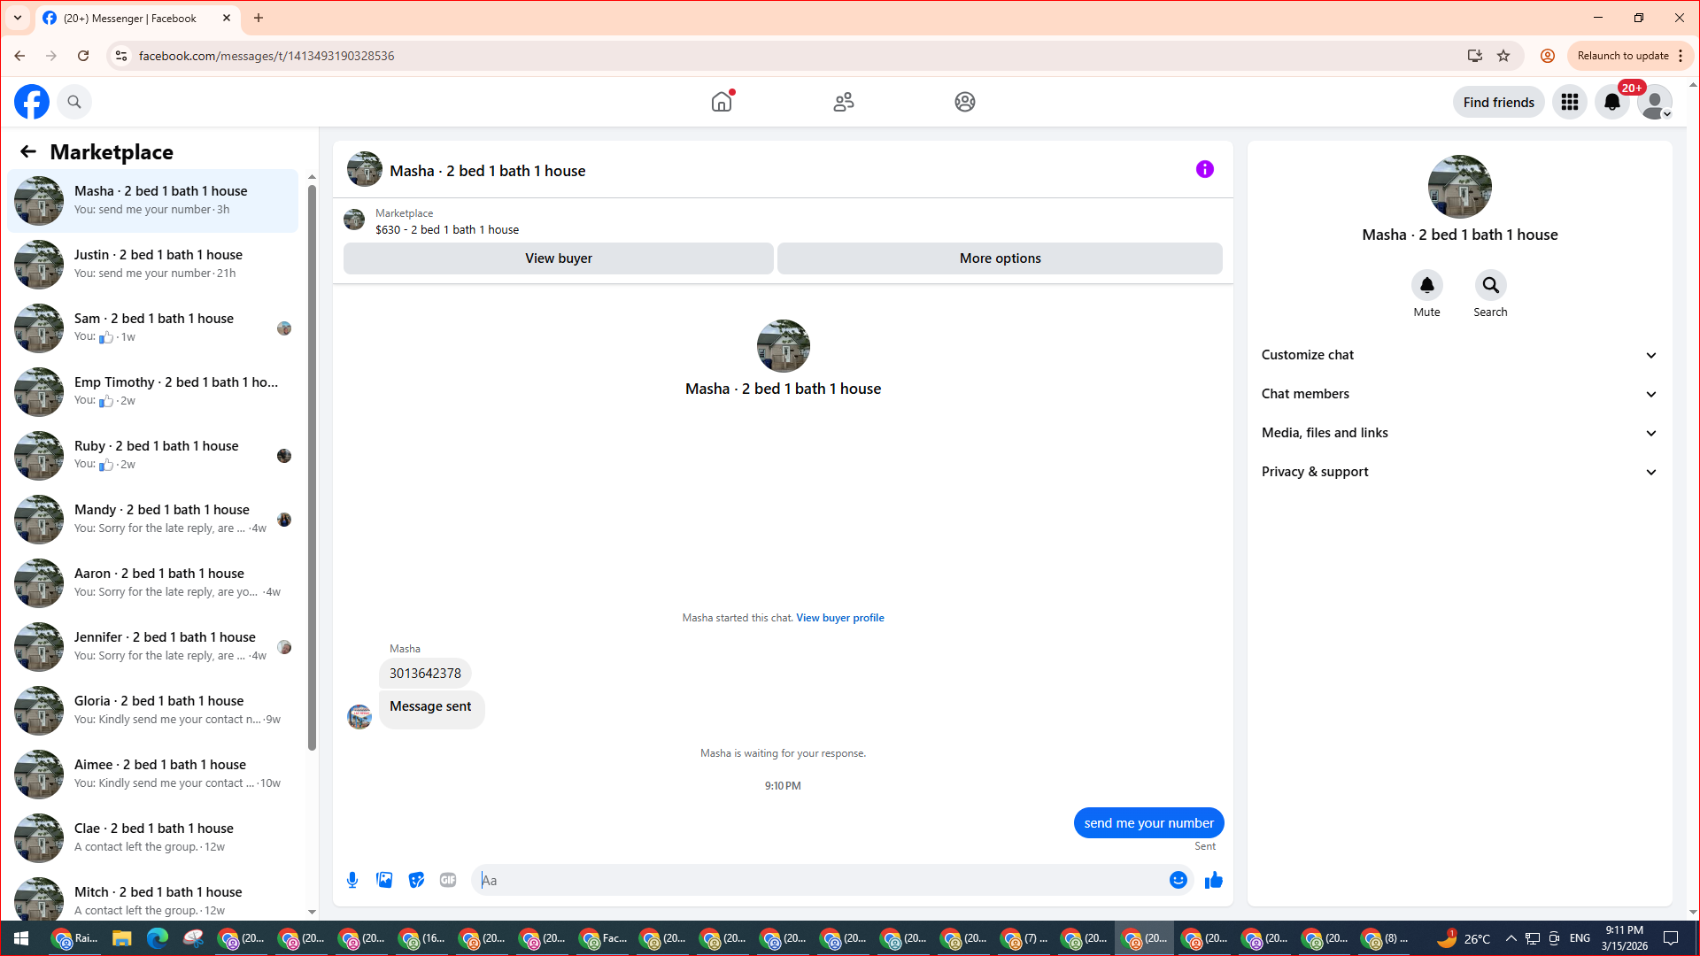Click the 'send me your number' message bubble
This screenshot has width=1700, height=956.
(1149, 823)
